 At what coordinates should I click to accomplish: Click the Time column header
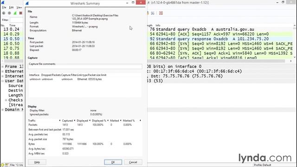[x=13, y=26]
